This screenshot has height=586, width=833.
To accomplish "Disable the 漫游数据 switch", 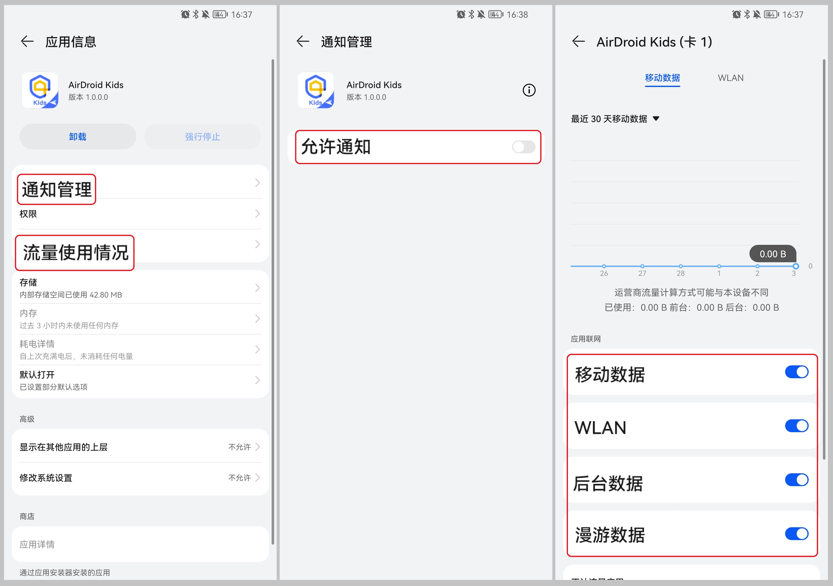I will coord(797,534).
